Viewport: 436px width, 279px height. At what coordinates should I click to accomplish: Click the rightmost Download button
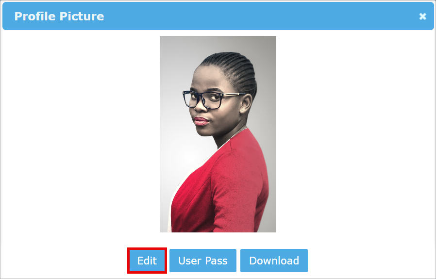(x=274, y=261)
